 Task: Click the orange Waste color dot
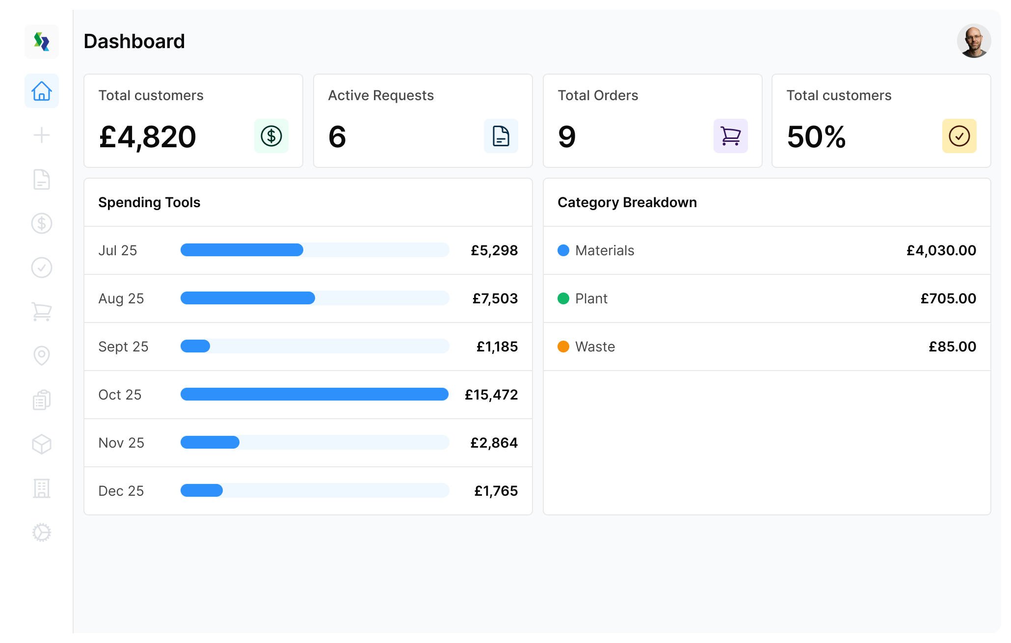point(563,347)
